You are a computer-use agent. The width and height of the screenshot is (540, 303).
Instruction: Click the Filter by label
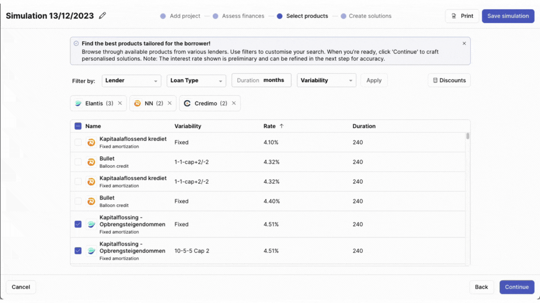(x=83, y=81)
